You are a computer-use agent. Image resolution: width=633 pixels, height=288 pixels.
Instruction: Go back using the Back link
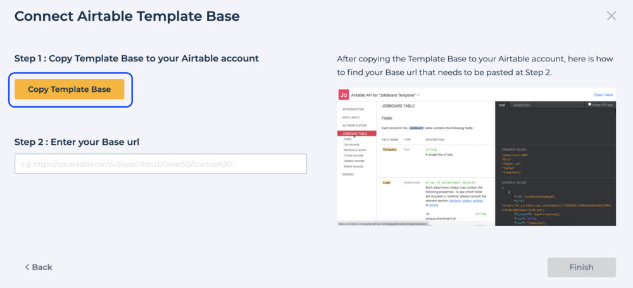(39, 267)
